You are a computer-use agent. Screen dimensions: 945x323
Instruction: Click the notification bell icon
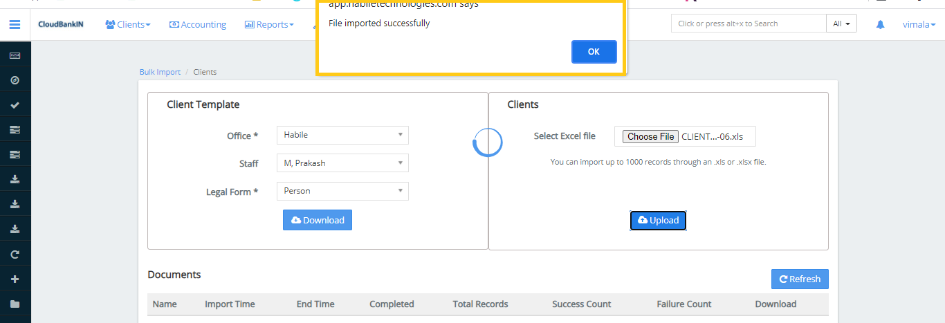pyautogui.click(x=880, y=24)
